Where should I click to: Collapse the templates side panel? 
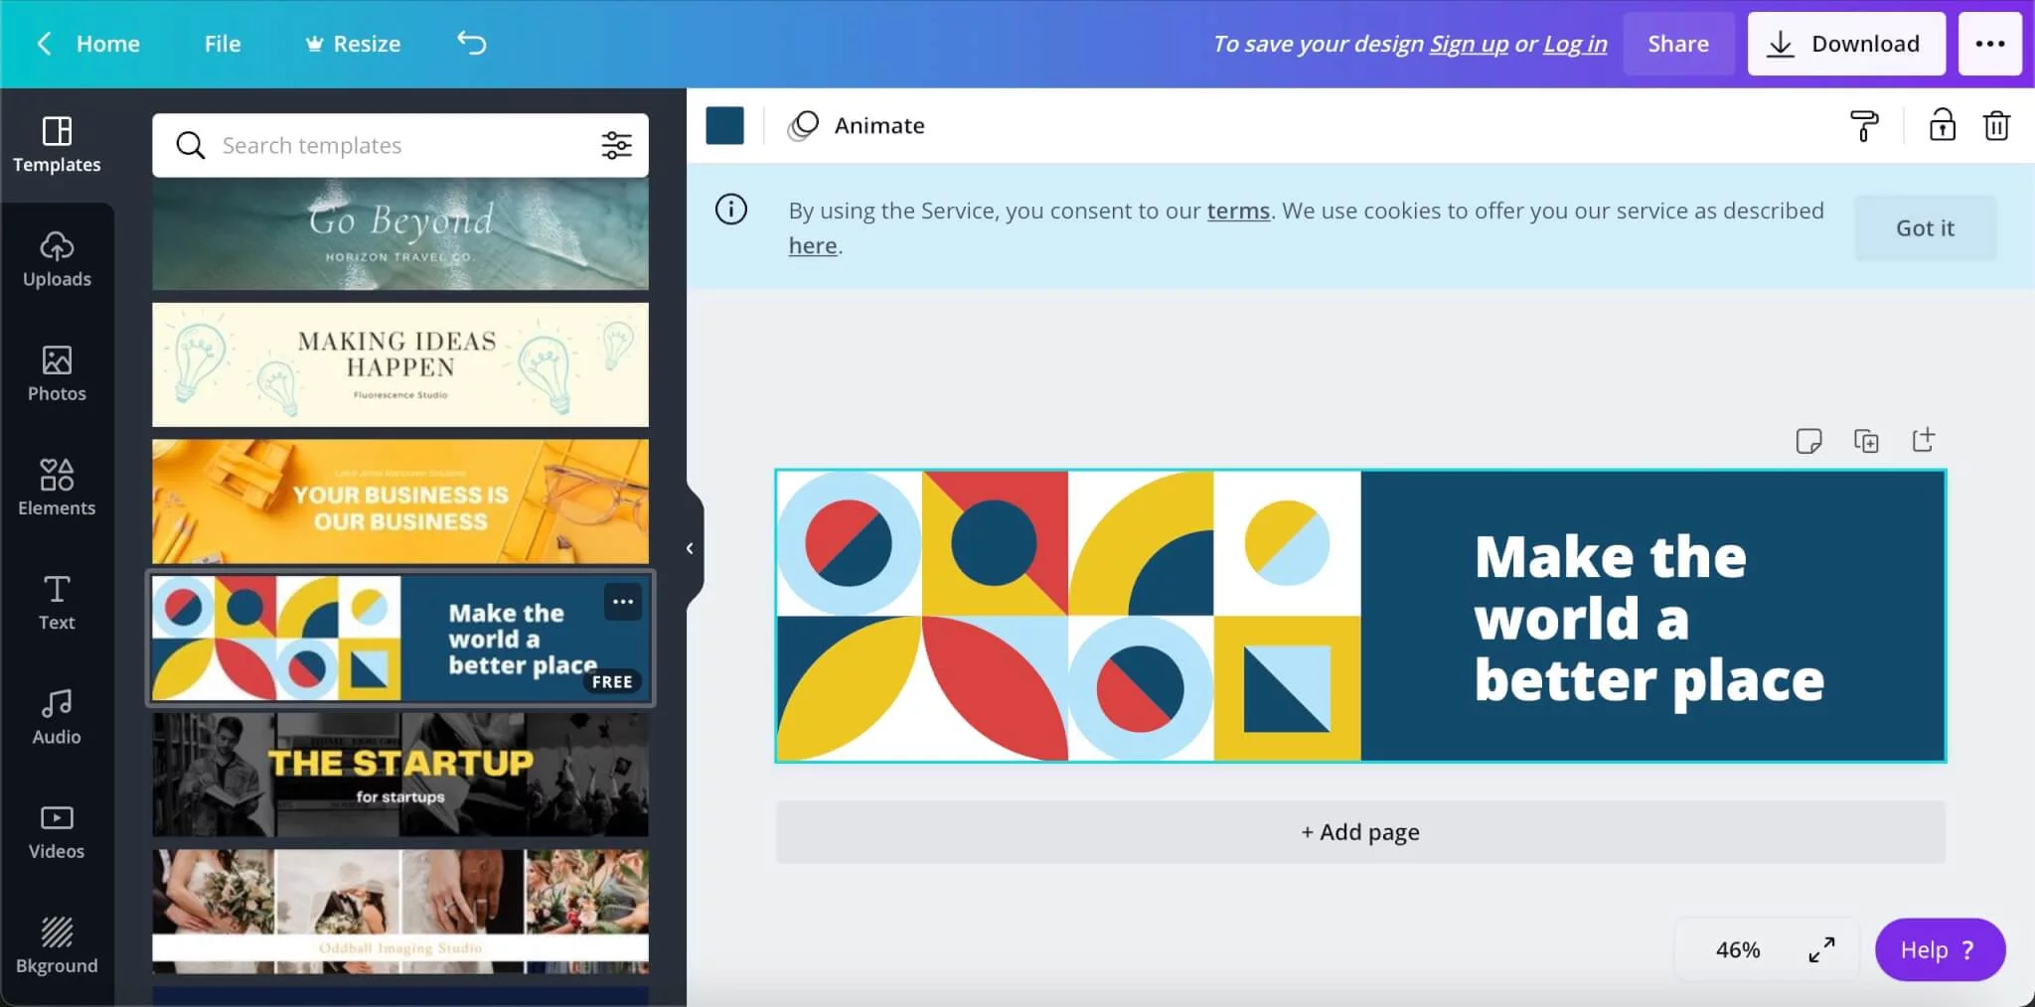(690, 548)
